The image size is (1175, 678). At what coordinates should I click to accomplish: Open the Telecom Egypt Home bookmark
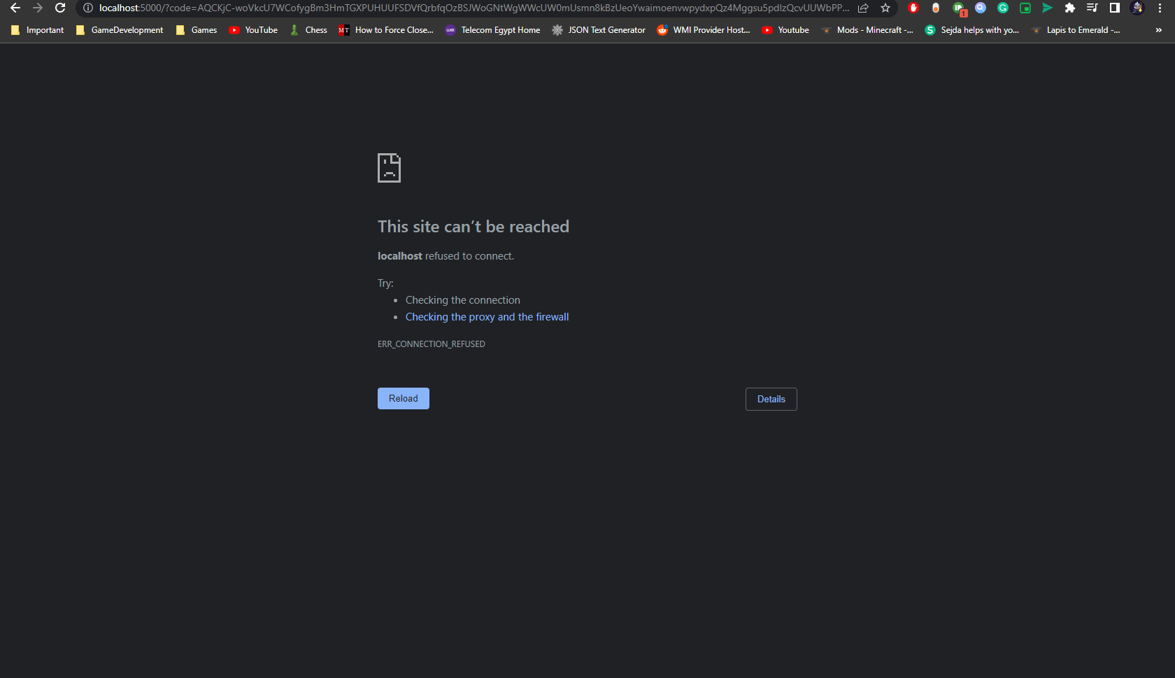click(492, 30)
